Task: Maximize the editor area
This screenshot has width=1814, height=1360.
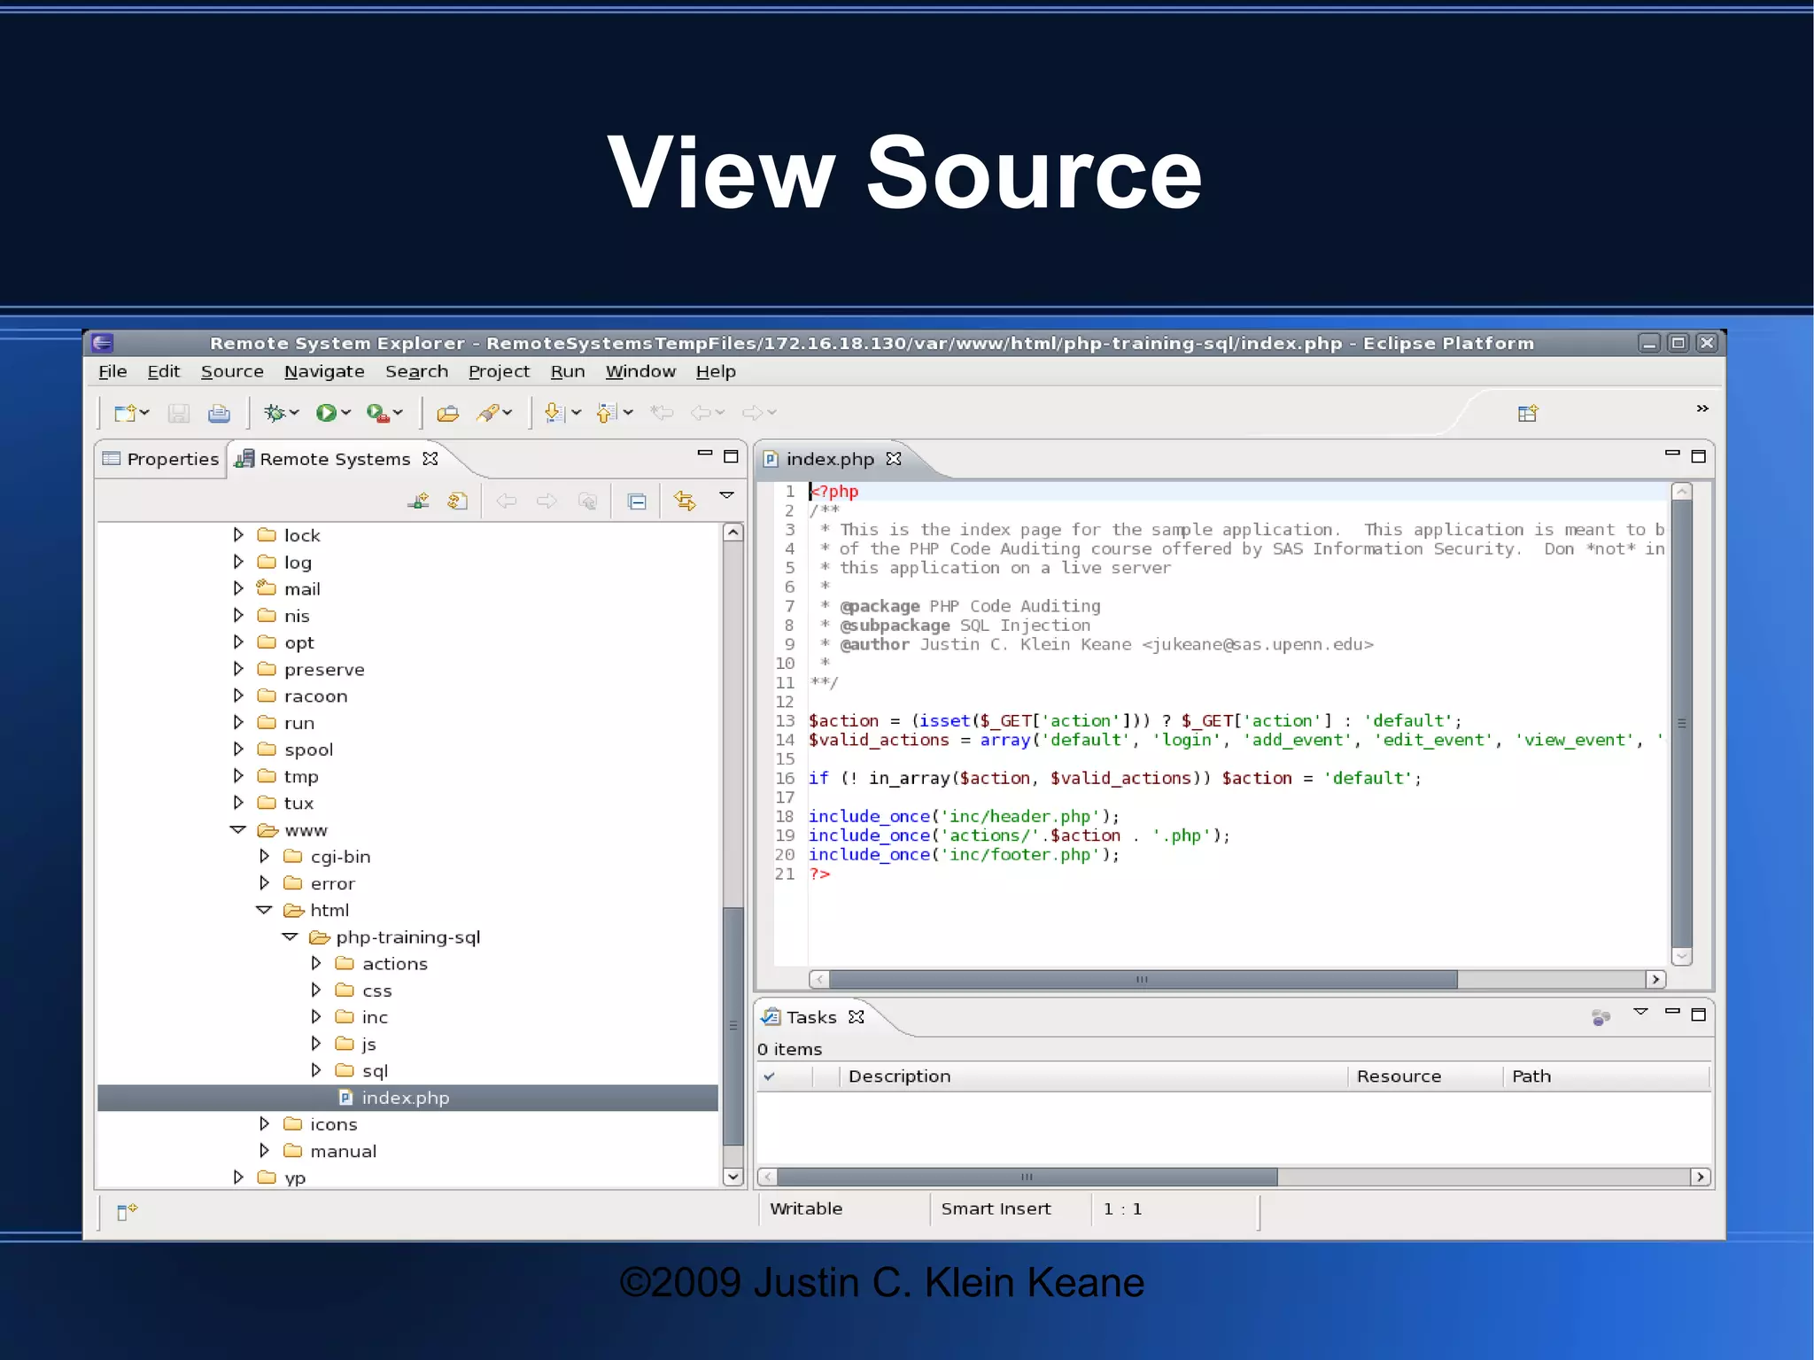Action: point(1698,456)
